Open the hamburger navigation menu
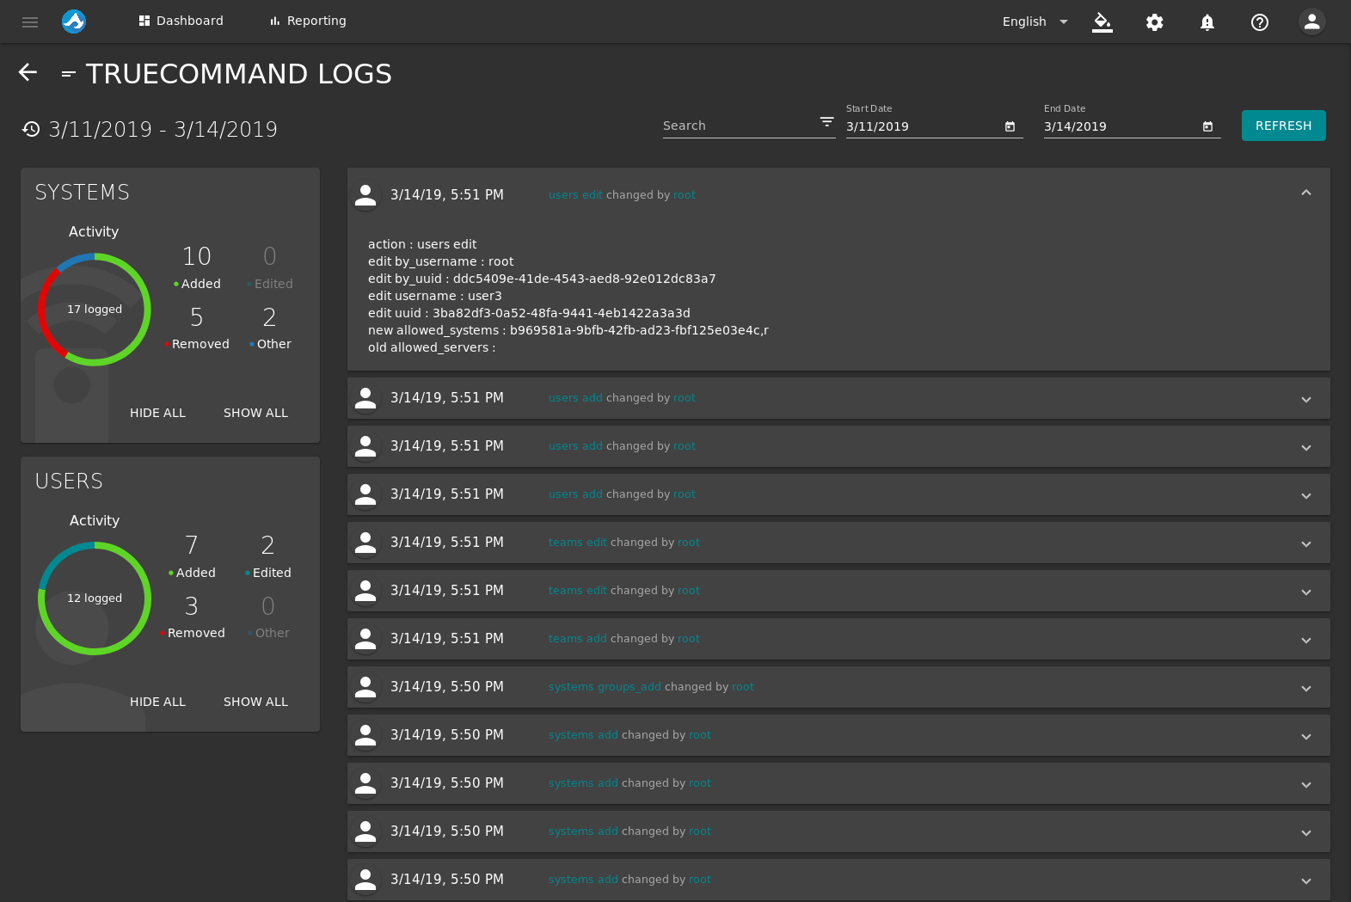The width and height of the screenshot is (1351, 902). tap(30, 21)
